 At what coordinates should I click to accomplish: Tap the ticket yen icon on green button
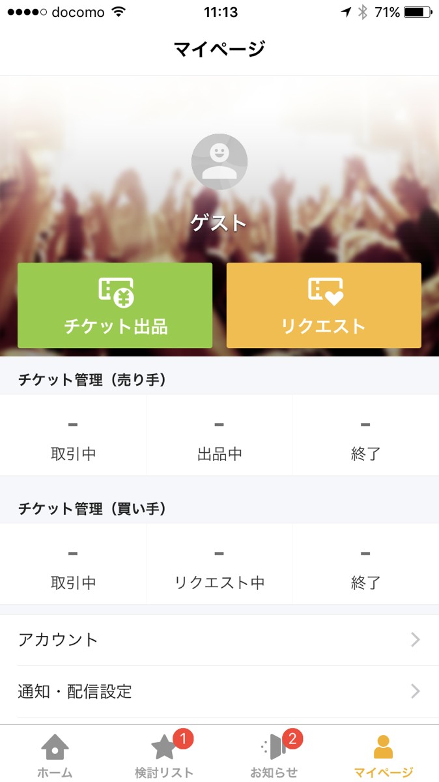pyautogui.click(x=116, y=292)
